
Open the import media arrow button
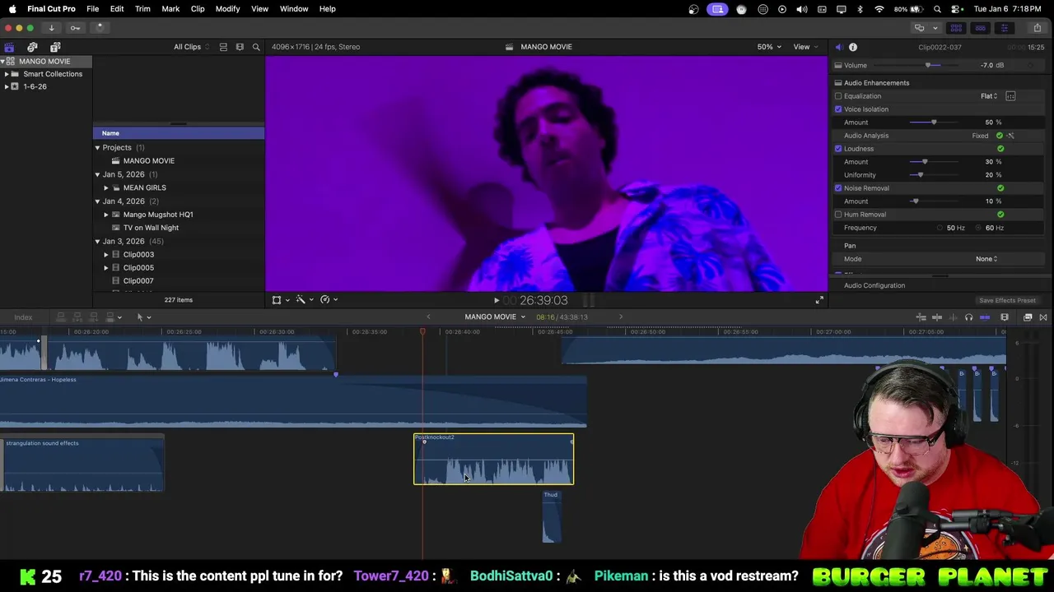coord(51,28)
